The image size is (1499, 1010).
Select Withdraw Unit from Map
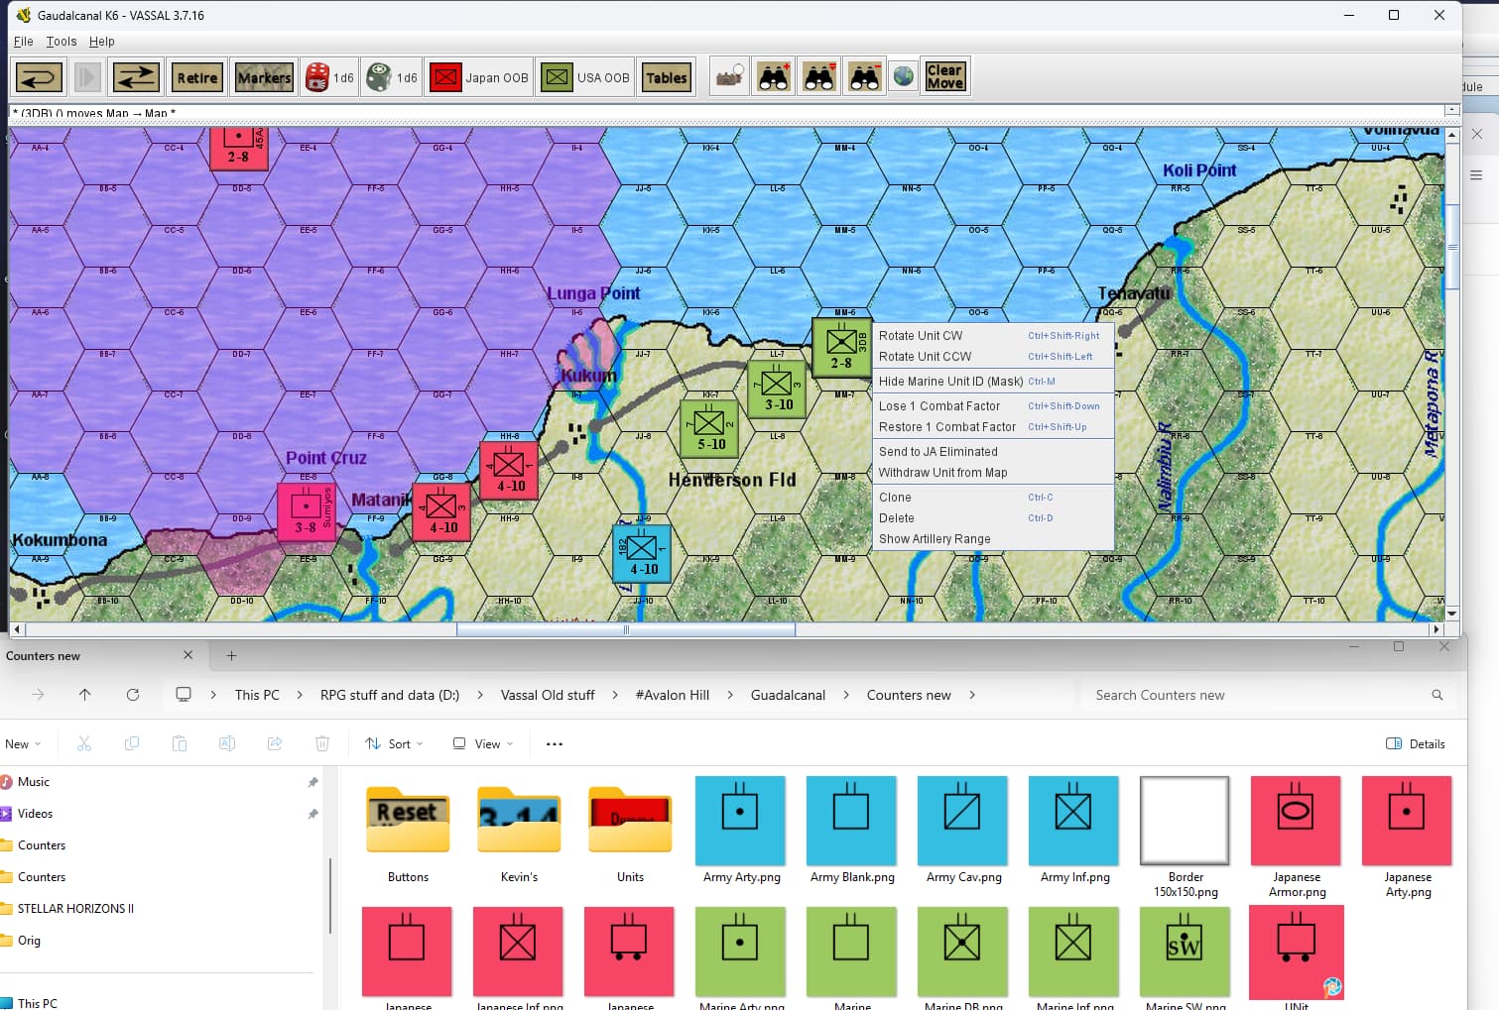993,473
